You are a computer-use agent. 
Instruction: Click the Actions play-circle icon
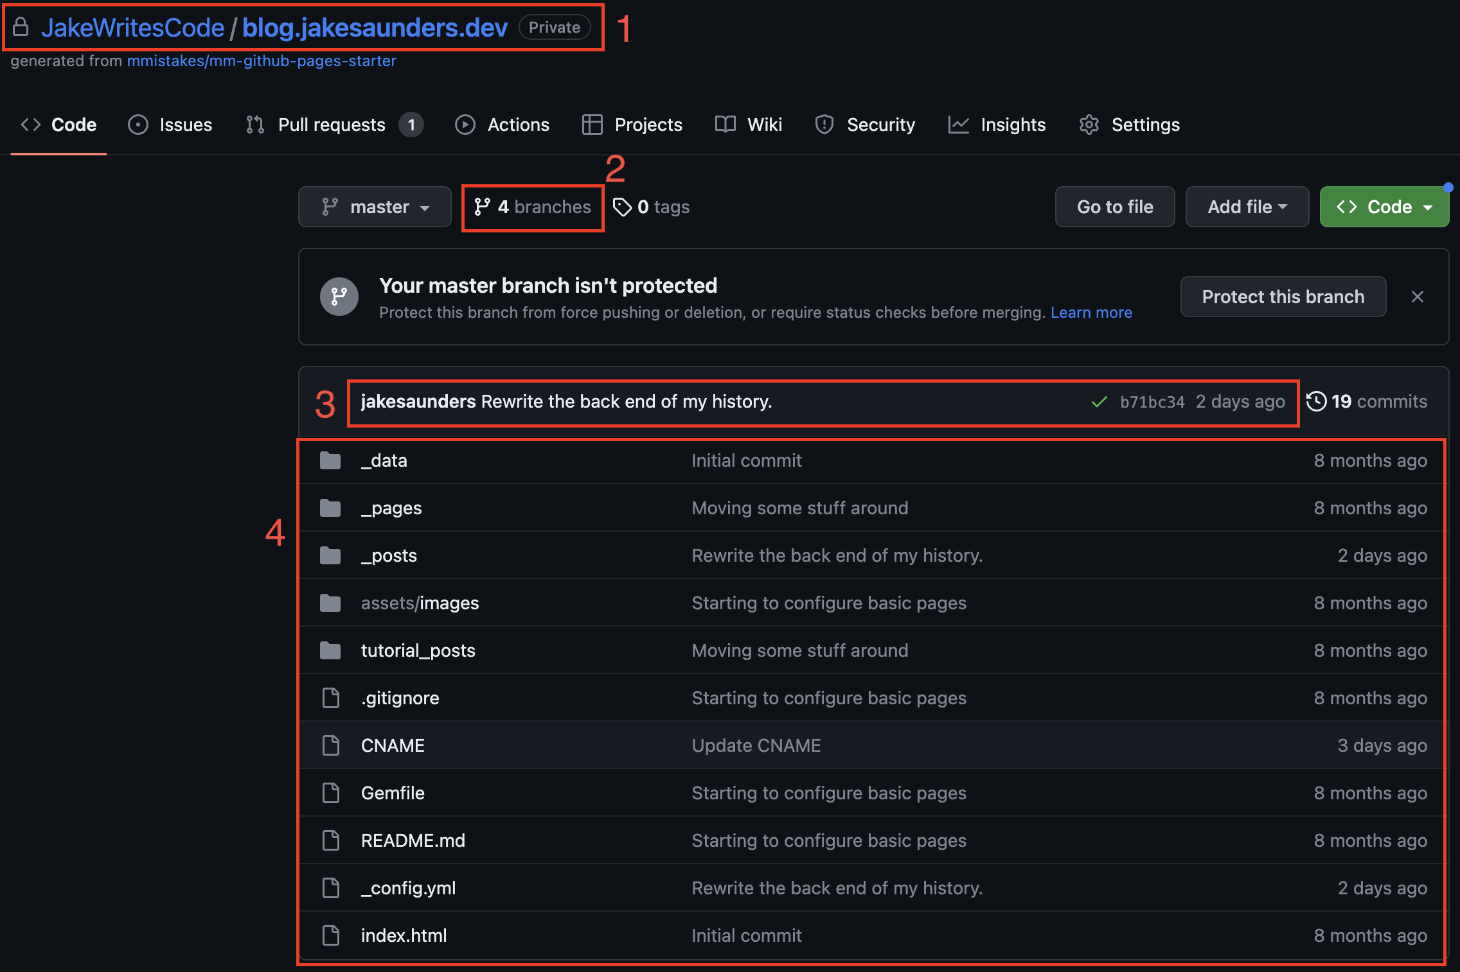465,125
